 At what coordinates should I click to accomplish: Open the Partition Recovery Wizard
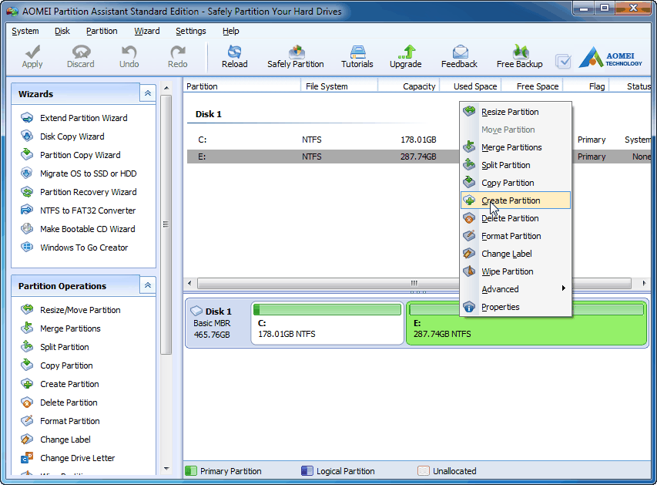[x=79, y=192]
